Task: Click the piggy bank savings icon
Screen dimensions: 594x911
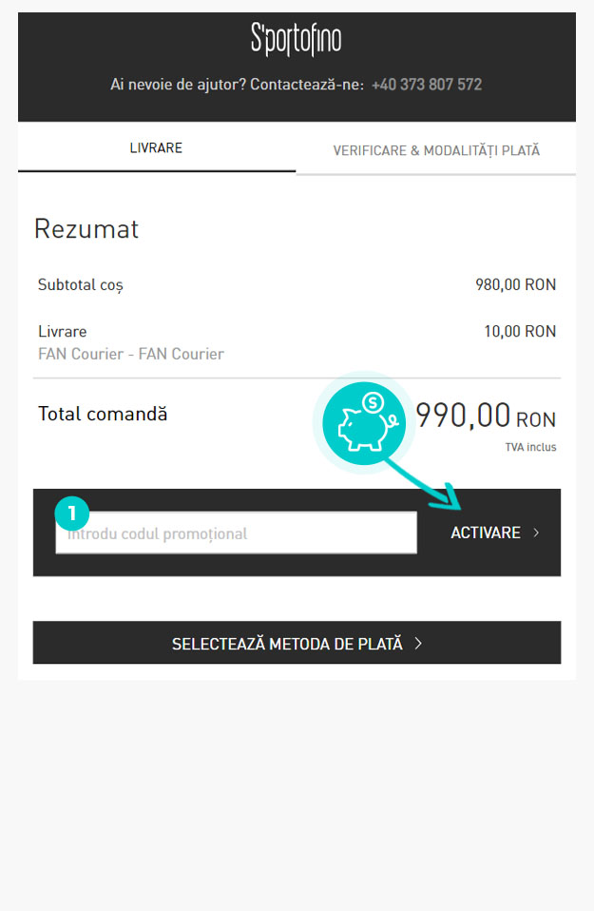Action: coord(363,423)
